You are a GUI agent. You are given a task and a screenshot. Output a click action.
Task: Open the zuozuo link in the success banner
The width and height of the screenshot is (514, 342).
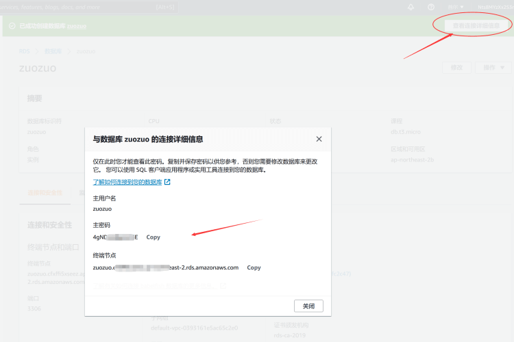[77, 27]
